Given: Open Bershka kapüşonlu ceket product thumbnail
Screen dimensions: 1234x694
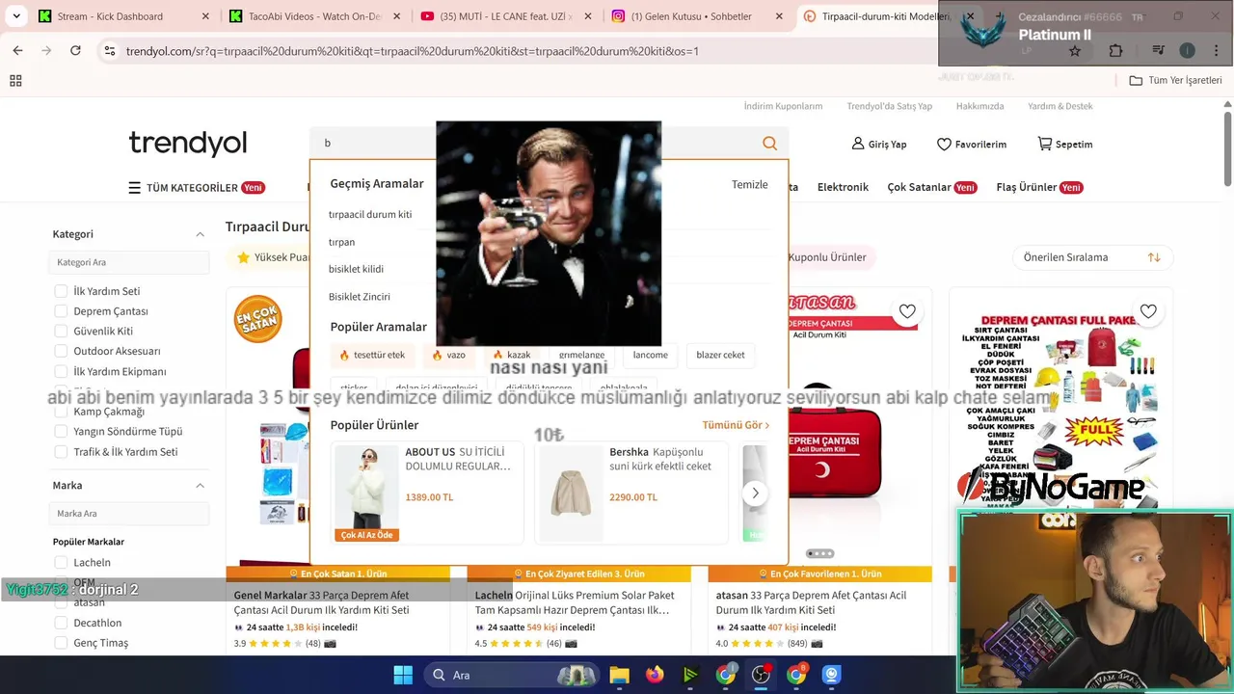Looking at the screenshot, I should (x=571, y=493).
